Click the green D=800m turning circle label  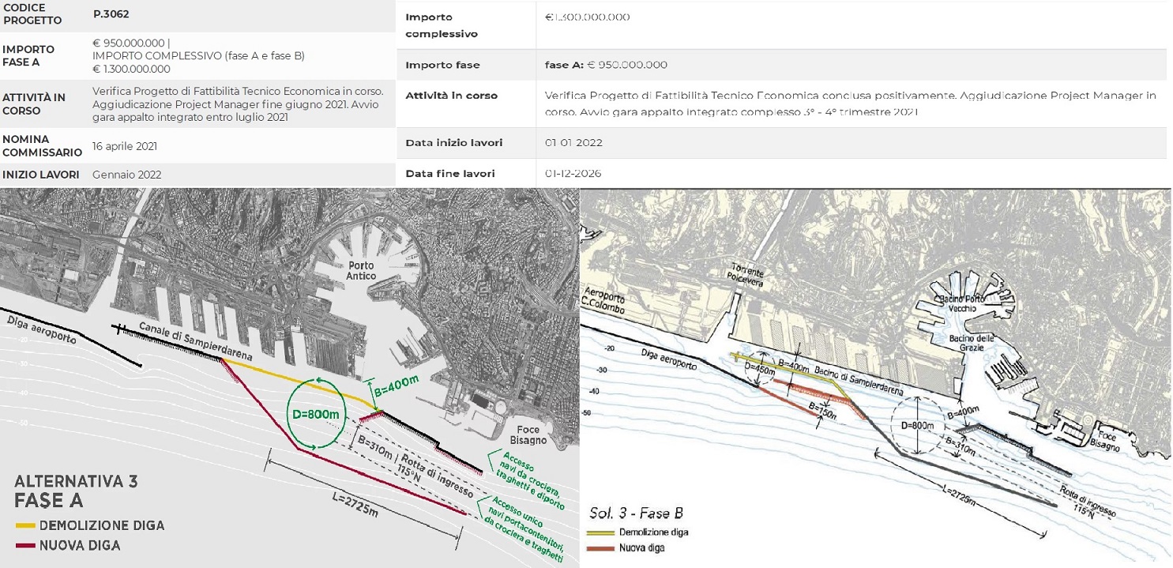316,415
